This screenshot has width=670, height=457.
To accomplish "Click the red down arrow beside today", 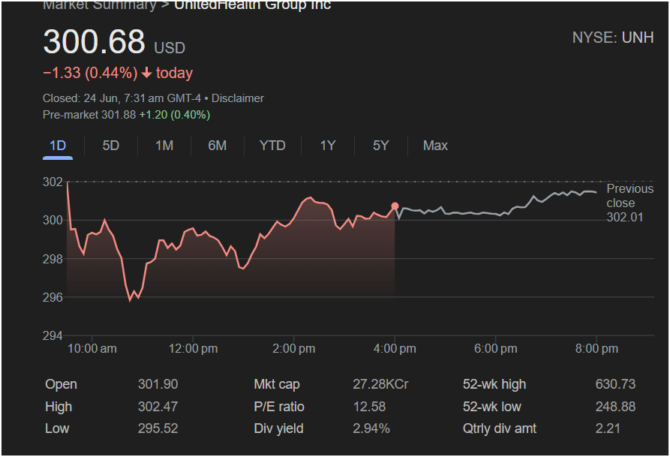I will coord(146,73).
